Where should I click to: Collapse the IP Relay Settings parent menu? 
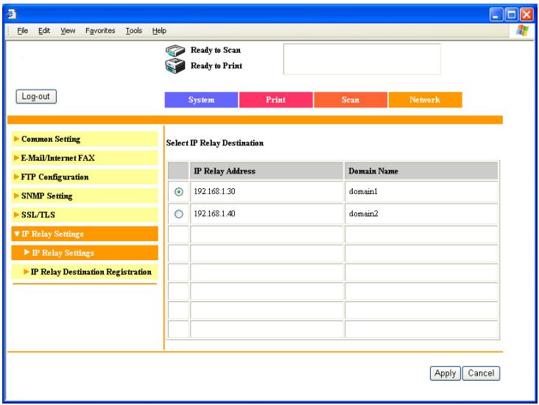tap(85, 234)
